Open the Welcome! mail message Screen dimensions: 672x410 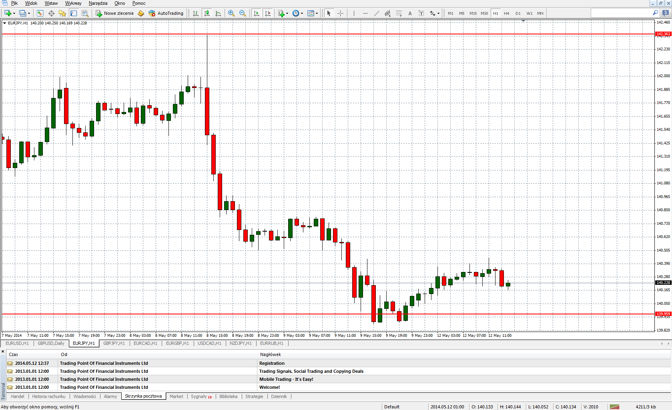pyautogui.click(x=338, y=387)
